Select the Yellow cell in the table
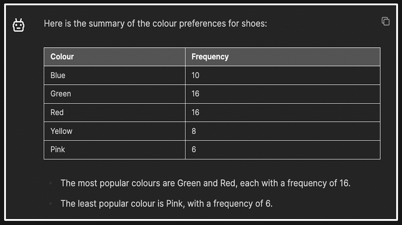The width and height of the screenshot is (402, 225). coord(61,131)
